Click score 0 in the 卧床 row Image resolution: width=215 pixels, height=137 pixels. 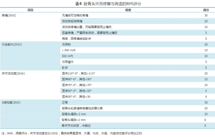(206, 68)
